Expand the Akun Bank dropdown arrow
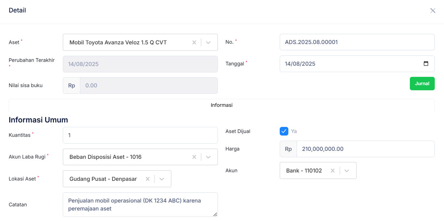Viewport: 444px width, 221px height. [347, 171]
